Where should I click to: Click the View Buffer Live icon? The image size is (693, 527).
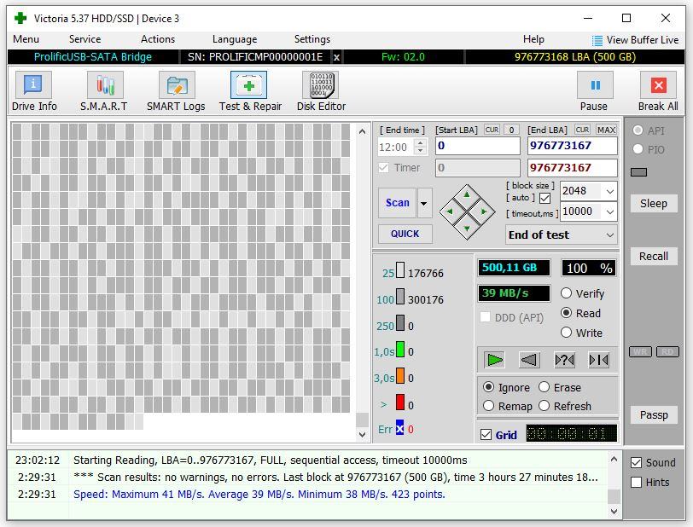point(597,40)
